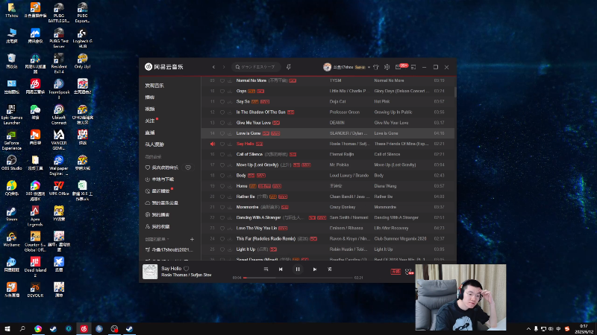Like the now-playing song Say Hello
The image size is (597, 335).
(187, 269)
